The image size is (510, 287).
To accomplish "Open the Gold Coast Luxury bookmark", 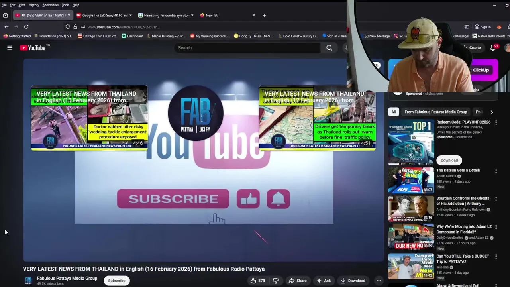I will coord(297,36).
